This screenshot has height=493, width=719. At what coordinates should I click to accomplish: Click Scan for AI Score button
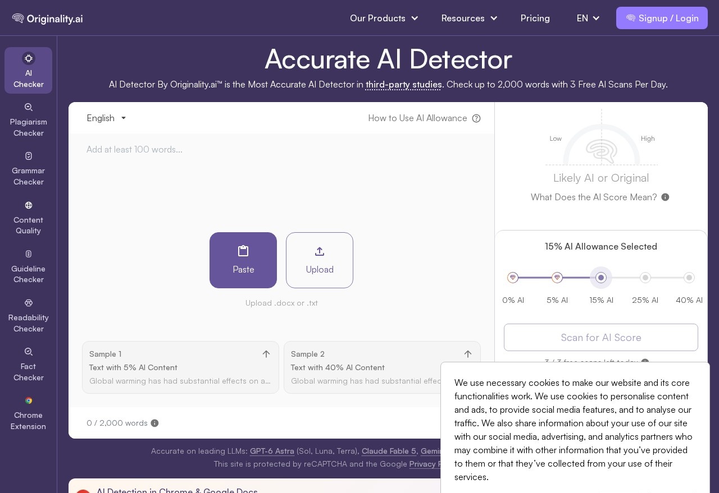601,338
